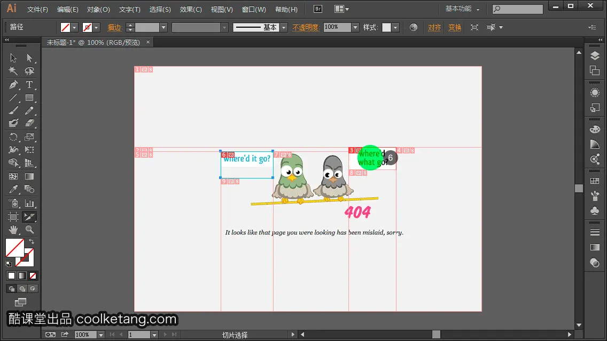This screenshot has width=607, height=341.
Task: Open the 视图(V) menu
Action: point(222,9)
